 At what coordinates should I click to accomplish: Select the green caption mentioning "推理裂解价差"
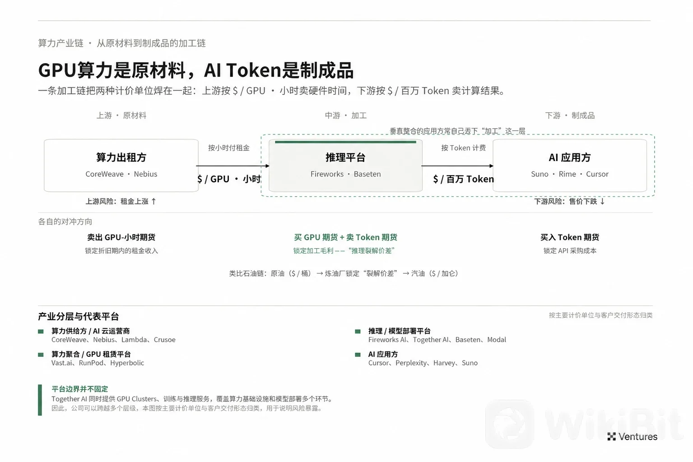coord(344,251)
